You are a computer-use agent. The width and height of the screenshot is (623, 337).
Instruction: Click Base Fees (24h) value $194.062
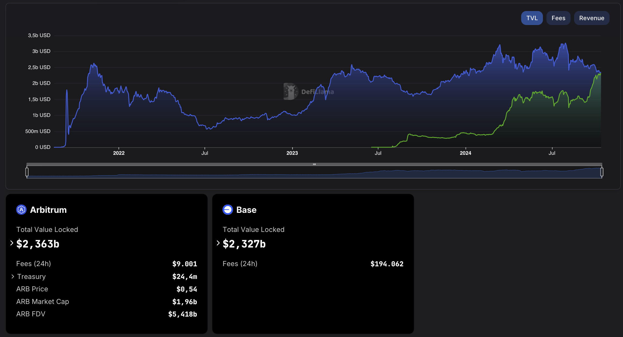pos(387,264)
